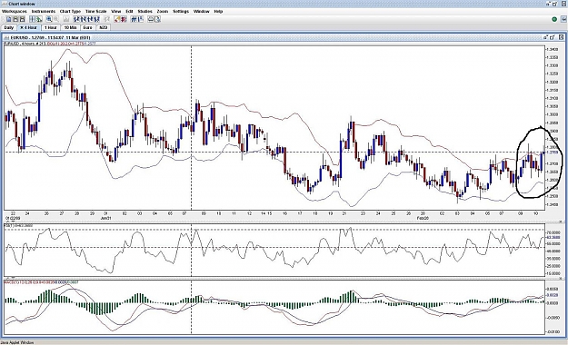Screen dimensions: 568x345
Task: Click the EURUSD chart title bar text
Action: point(50,37)
